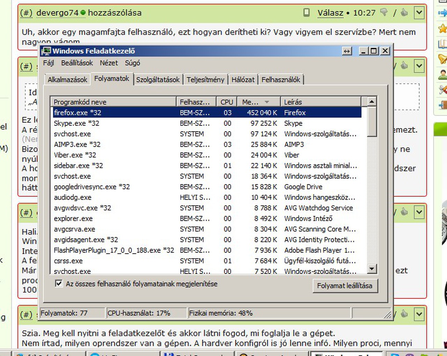The height and width of the screenshot is (356, 447).
Task: Expand the options arrow on the 'Hali' post
Action: [419, 212]
